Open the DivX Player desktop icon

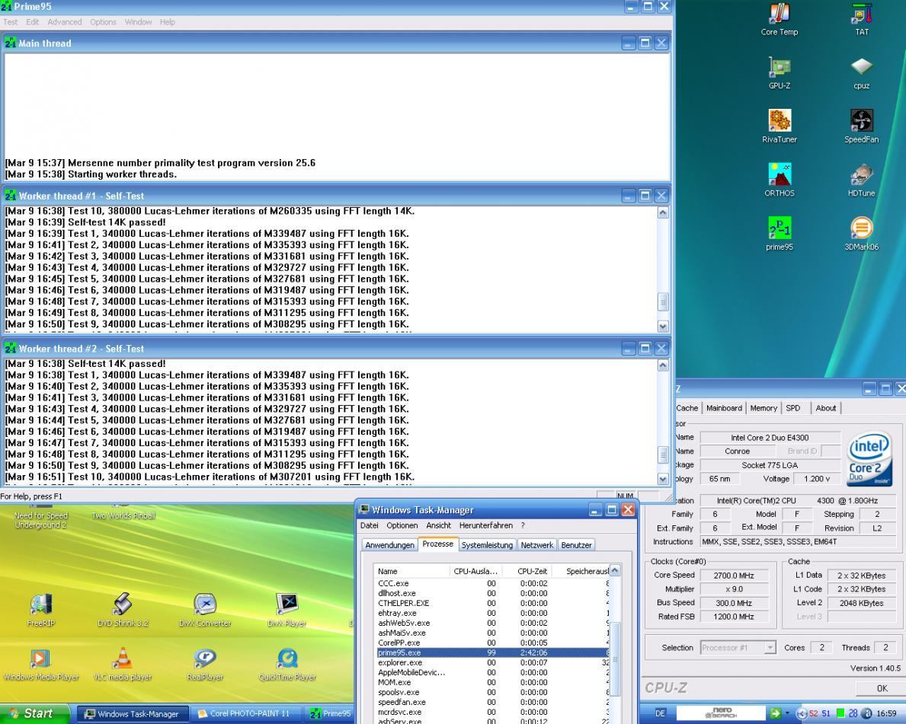[287, 610]
